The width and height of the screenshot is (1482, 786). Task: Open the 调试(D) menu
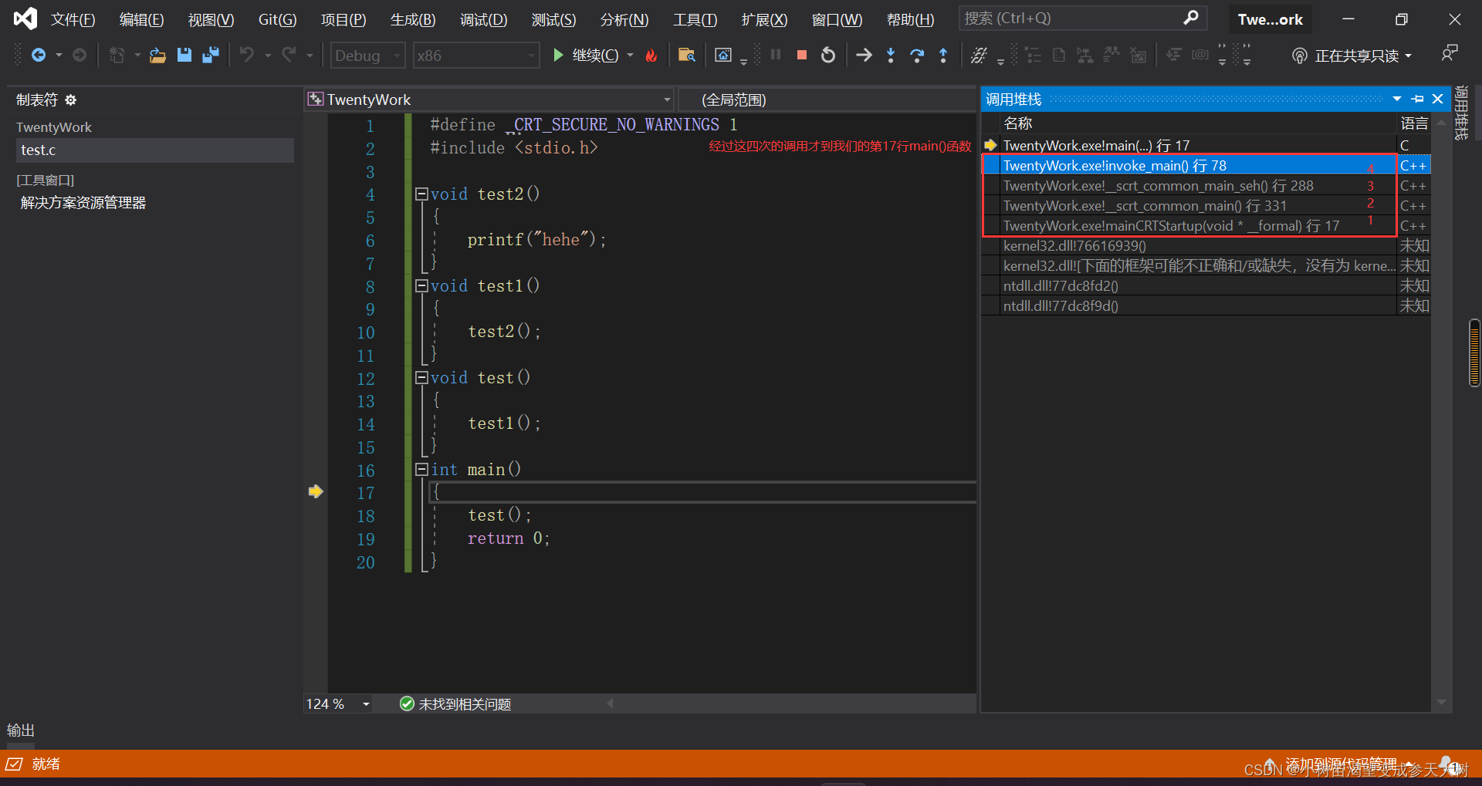484,19
